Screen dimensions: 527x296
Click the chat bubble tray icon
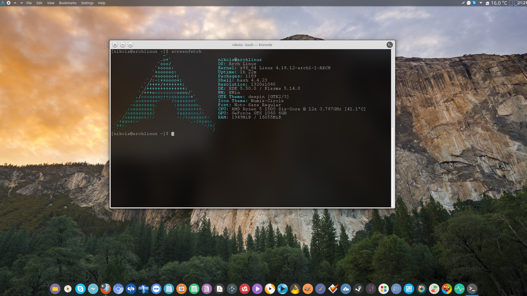coord(469,3)
